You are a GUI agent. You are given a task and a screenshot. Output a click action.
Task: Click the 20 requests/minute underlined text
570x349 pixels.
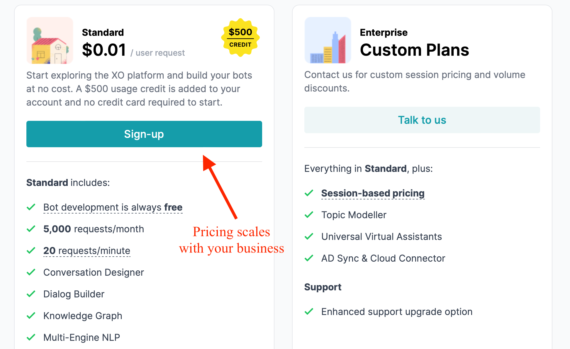(x=87, y=251)
